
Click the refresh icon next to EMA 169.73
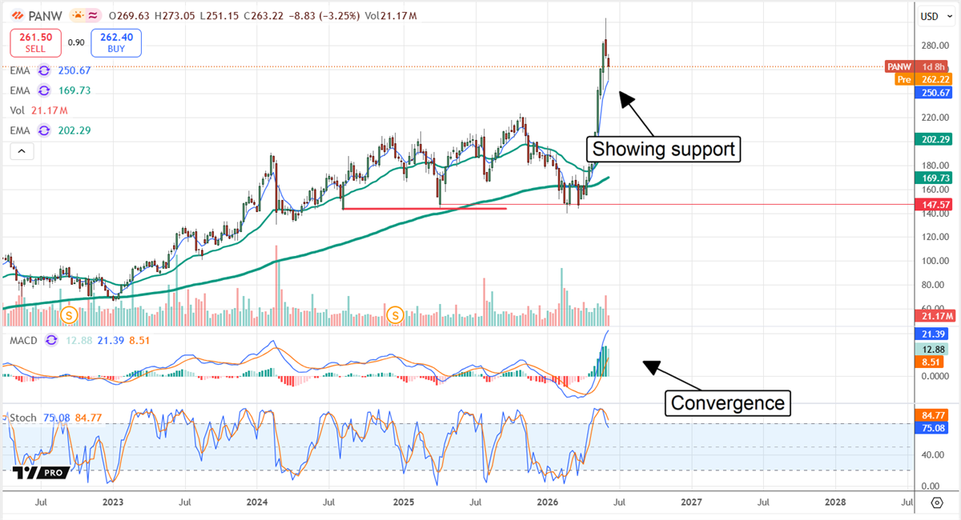tap(45, 90)
